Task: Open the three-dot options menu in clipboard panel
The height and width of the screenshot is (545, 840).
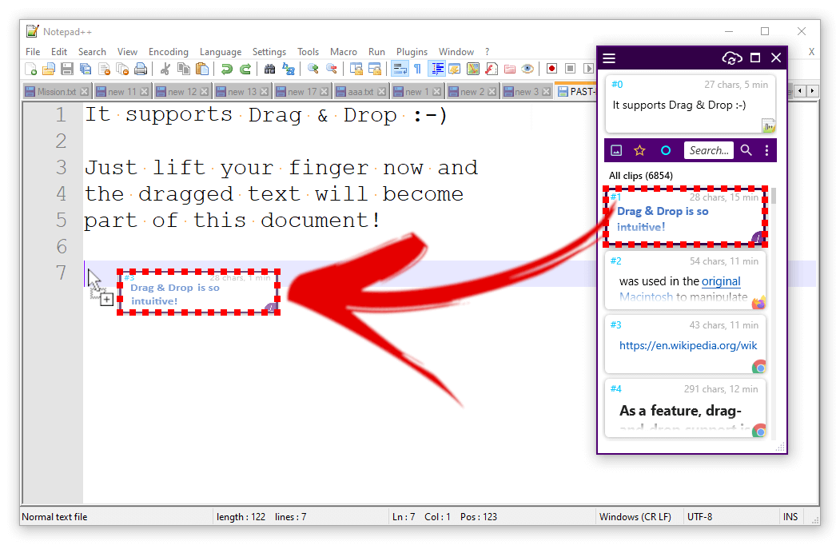Action: click(x=766, y=150)
